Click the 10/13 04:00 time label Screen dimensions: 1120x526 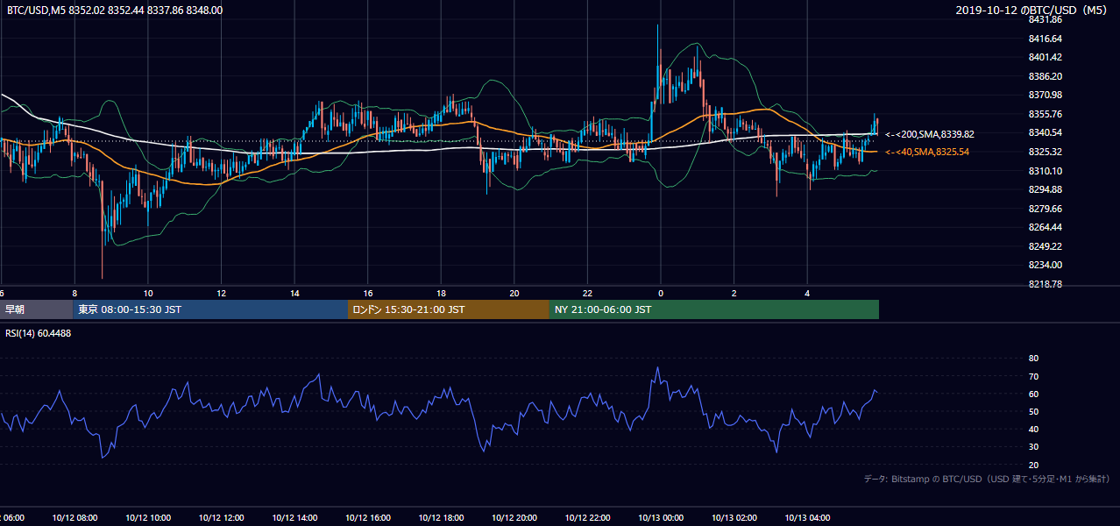(806, 518)
